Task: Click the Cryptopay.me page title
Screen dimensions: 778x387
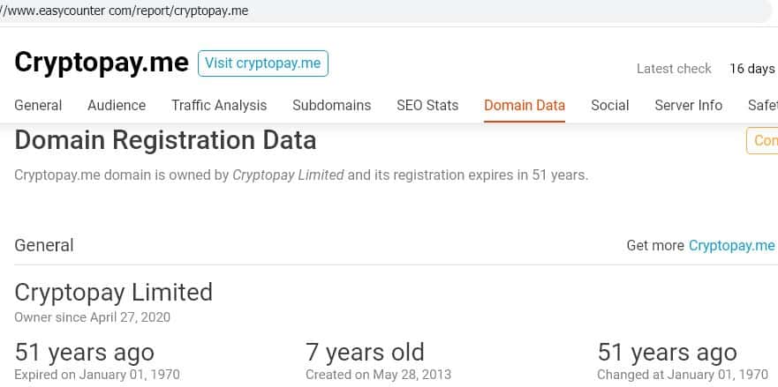Action: point(102,63)
